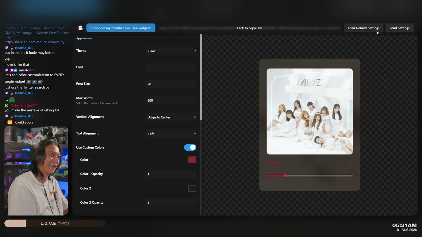Click the L.O.V.E TWICE now-playing bar
This screenshot has height=237, width=422.
(55, 224)
